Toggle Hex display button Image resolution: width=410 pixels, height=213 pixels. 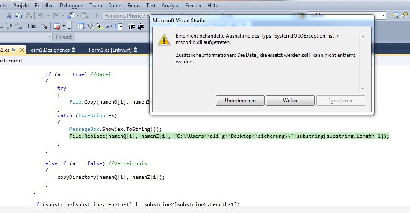tap(32, 26)
